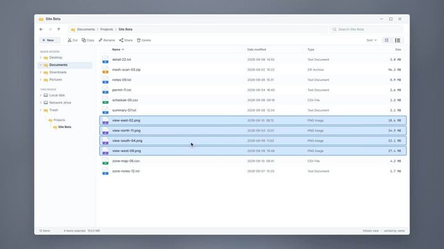Select Projects folder in the tree
This screenshot has height=249, width=444.
coord(59,120)
